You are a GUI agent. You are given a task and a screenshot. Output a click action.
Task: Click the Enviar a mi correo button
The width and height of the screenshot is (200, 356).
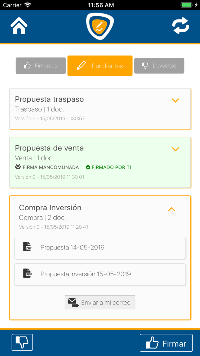tap(100, 302)
